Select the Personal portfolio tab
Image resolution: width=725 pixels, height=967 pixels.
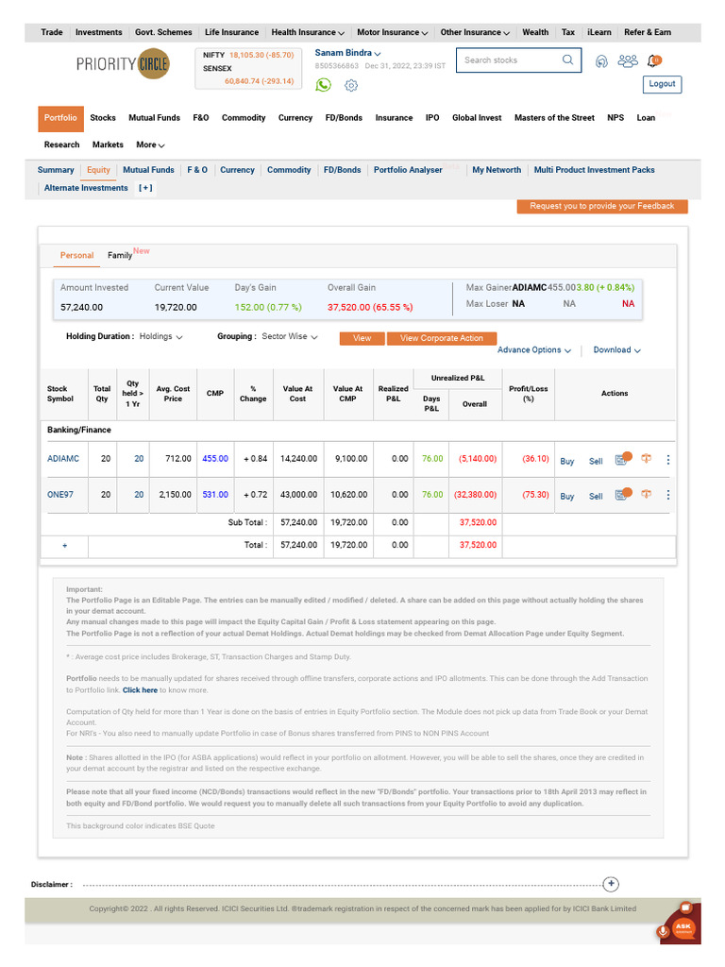[76, 255]
